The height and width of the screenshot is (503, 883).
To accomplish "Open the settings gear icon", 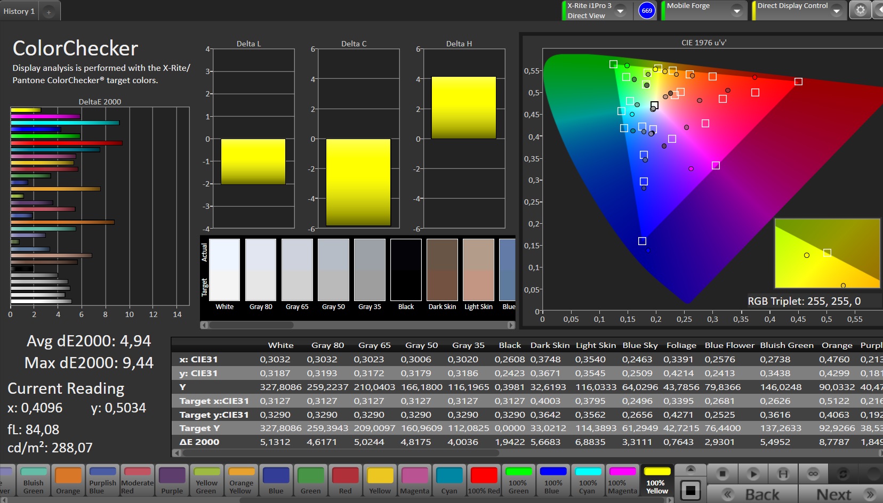I will click(860, 10).
